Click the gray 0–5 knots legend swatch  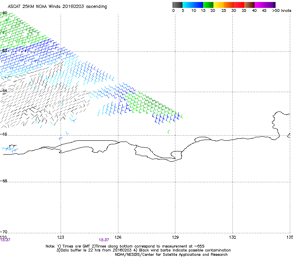177,5
